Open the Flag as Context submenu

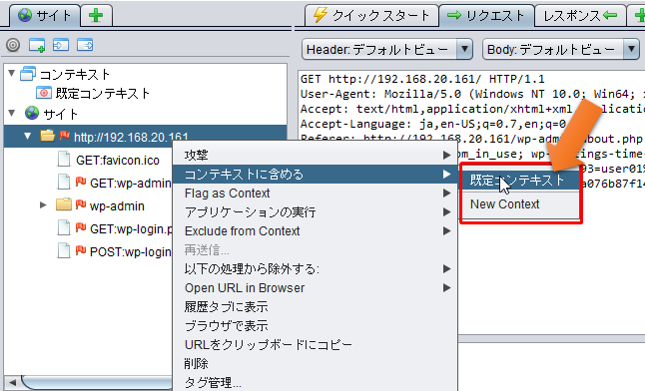[x=316, y=194]
